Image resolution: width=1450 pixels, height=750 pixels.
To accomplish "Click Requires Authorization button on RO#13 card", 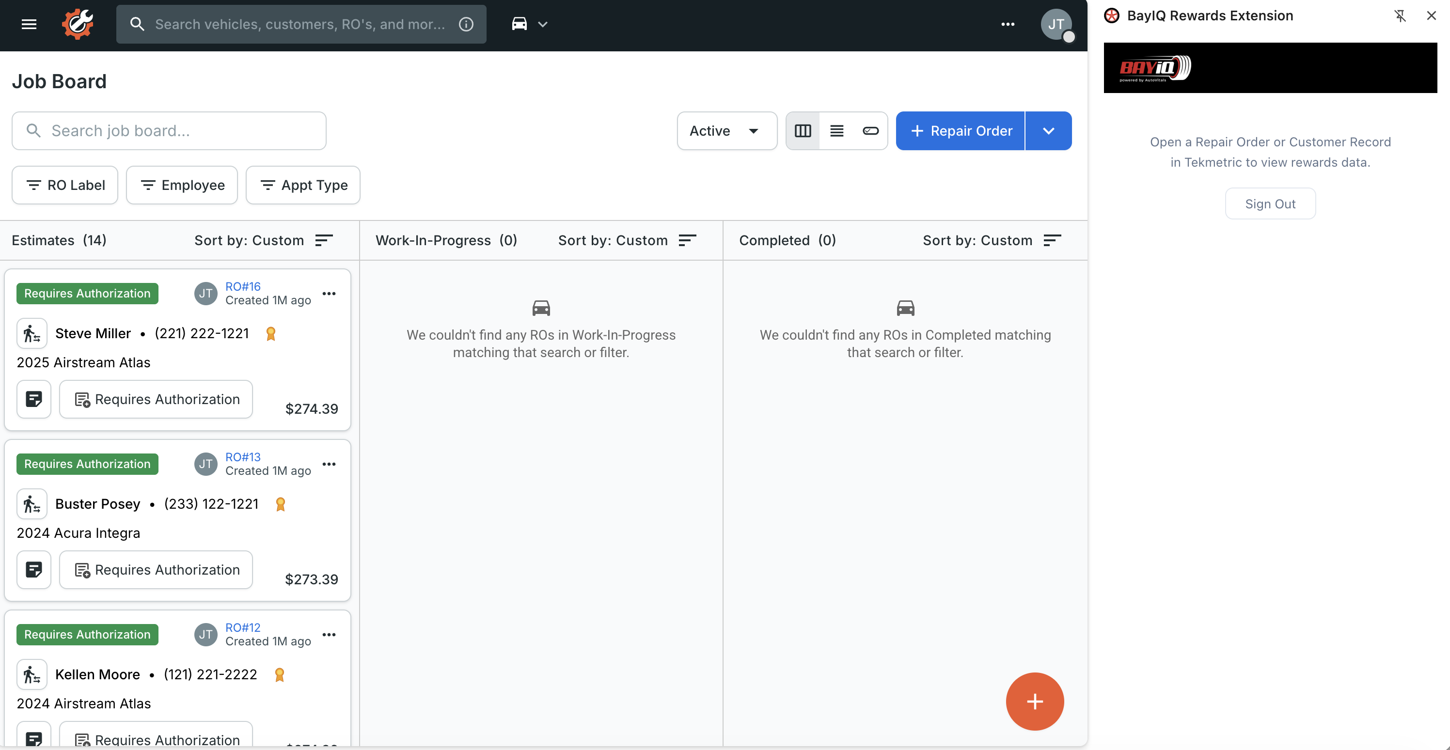I will [156, 569].
